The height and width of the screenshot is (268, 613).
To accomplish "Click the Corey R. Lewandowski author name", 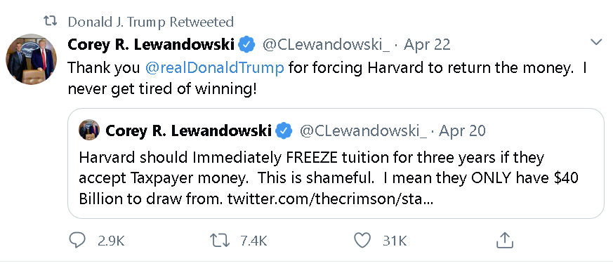I will click(151, 44).
